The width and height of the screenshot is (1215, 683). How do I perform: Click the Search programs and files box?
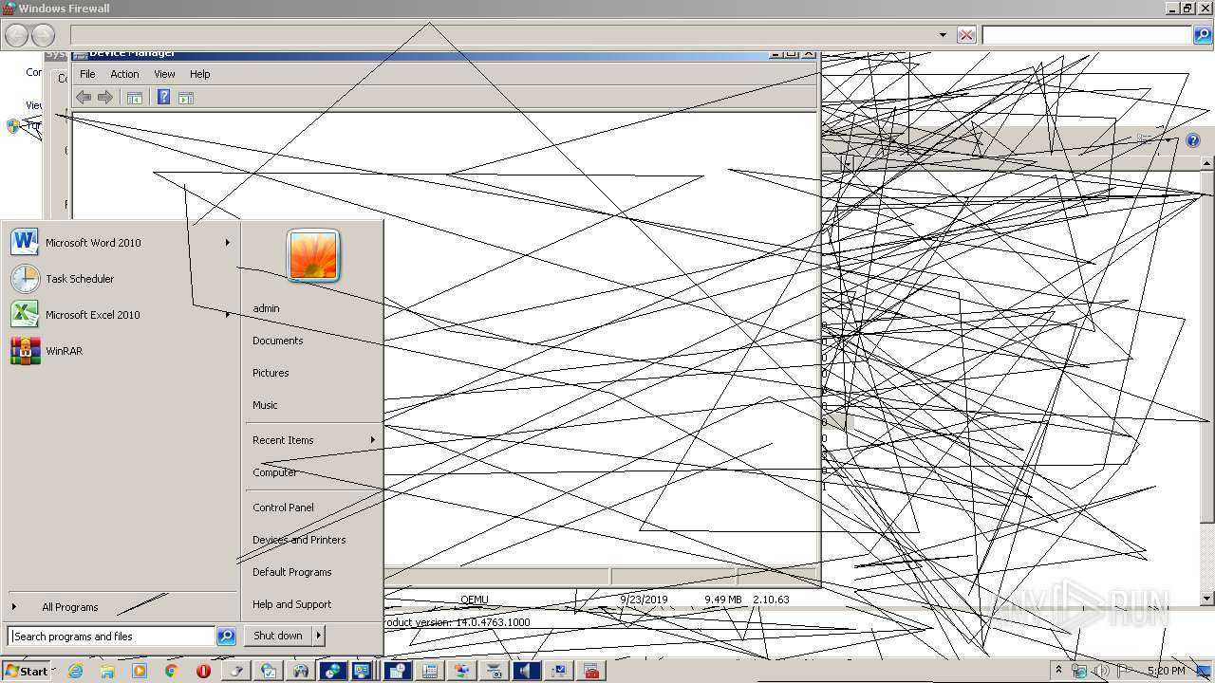[x=111, y=637]
